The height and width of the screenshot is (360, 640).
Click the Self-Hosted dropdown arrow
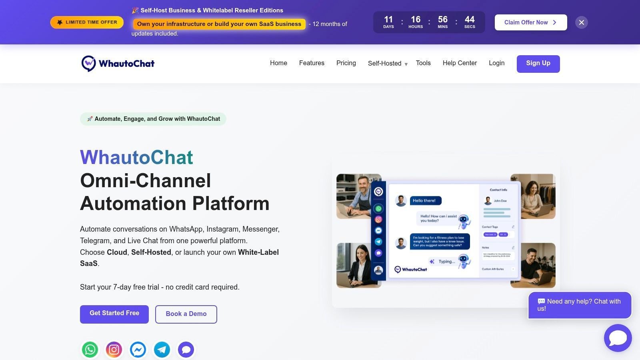coord(406,64)
